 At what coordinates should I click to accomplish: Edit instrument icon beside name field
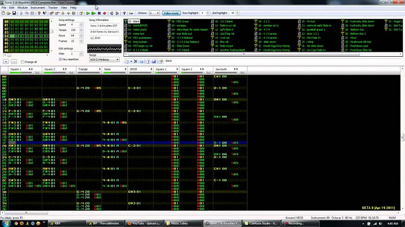point(161,61)
